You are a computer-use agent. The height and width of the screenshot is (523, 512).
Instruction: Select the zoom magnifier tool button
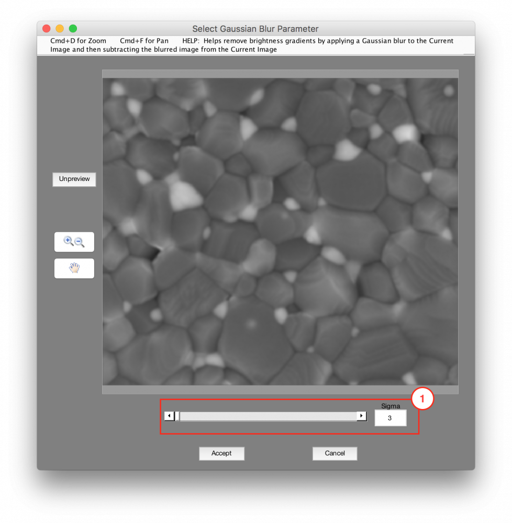tap(74, 242)
